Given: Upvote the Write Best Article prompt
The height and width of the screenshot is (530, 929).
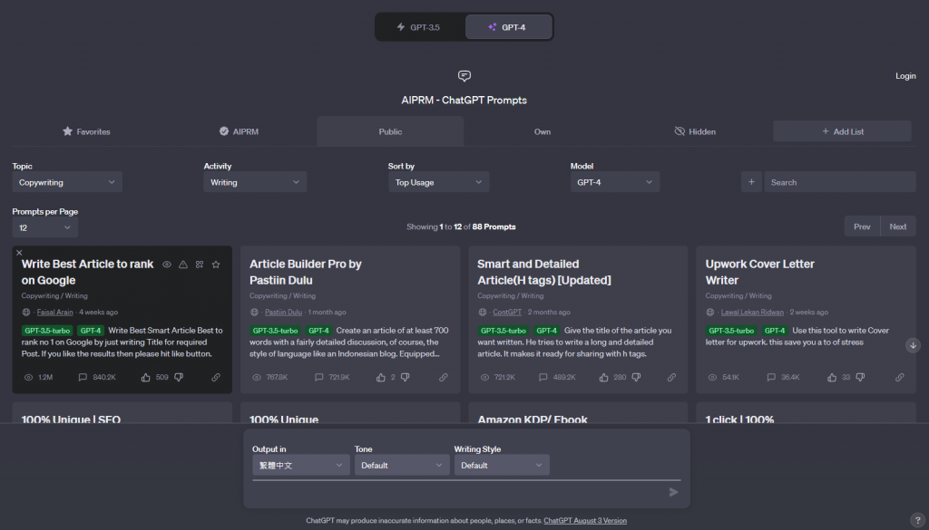Looking at the screenshot, I should [x=146, y=378].
